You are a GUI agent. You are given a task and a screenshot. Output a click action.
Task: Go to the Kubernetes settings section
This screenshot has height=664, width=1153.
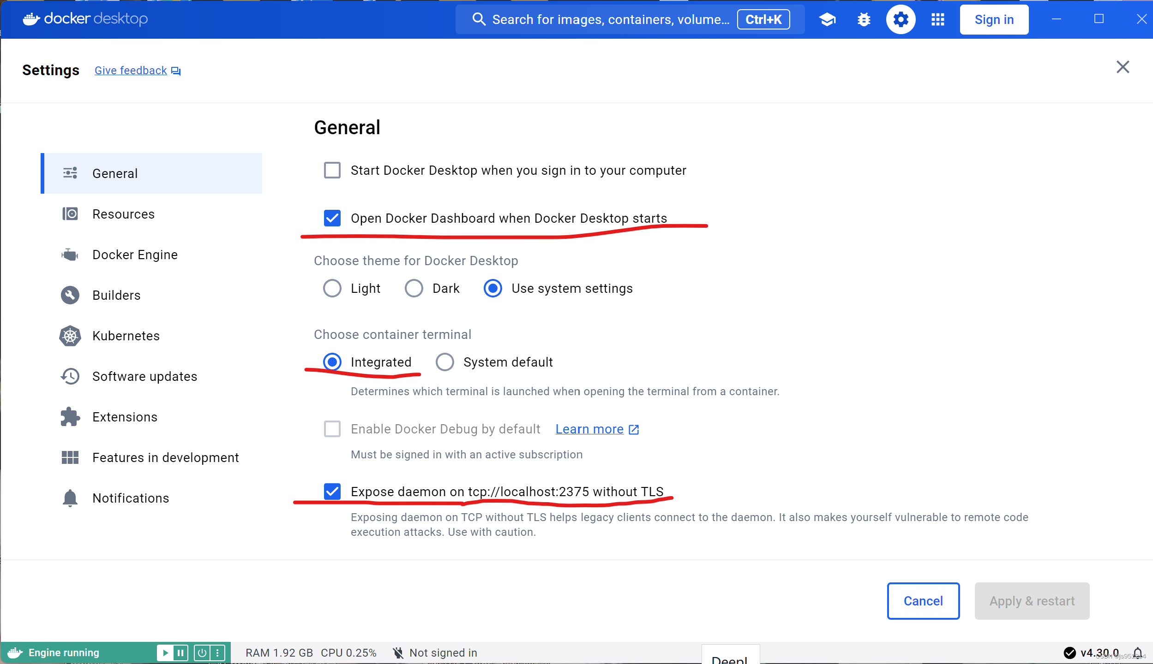(126, 336)
